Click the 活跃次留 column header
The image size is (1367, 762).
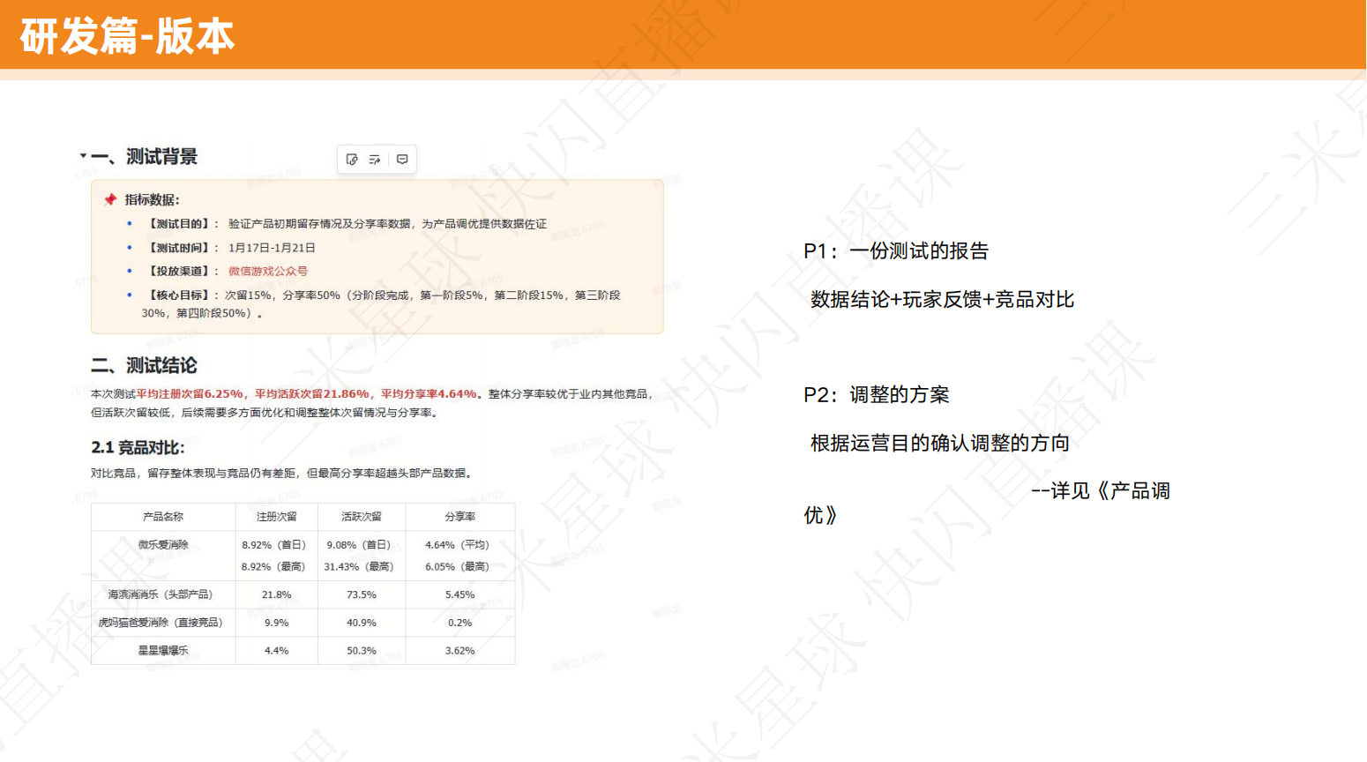362,517
